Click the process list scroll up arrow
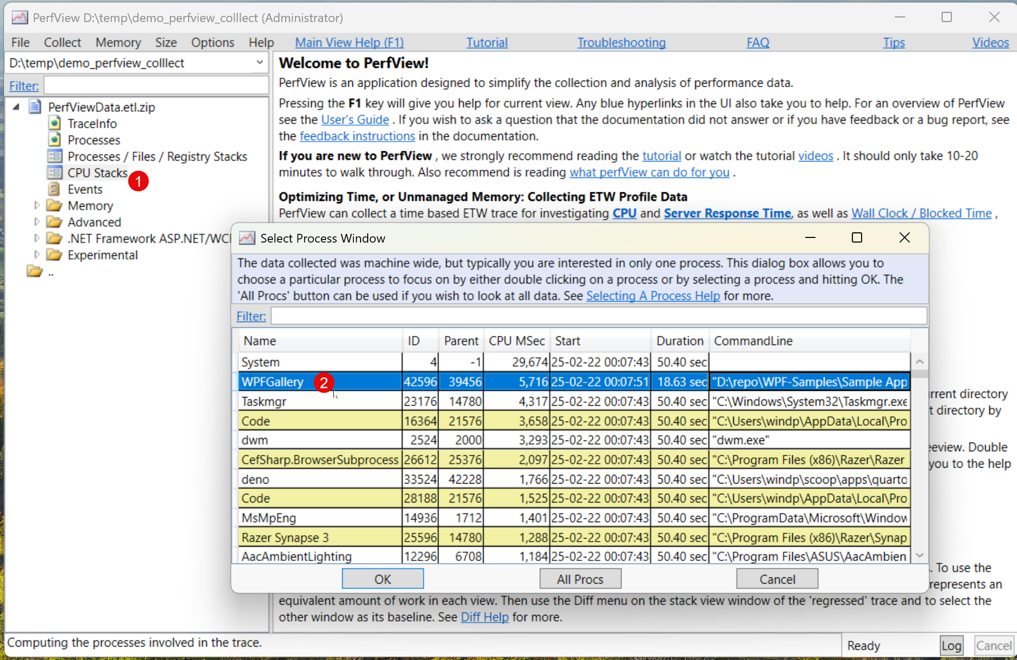Viewport: 1017px width, 660px height. pos(920,362)
